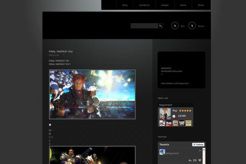Screen dimensions: 246x164
Task: Click the five-star Rep rating
Action: pos(185,111)
